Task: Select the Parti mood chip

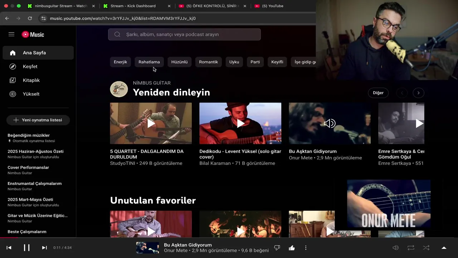Action: click(255, 62)
